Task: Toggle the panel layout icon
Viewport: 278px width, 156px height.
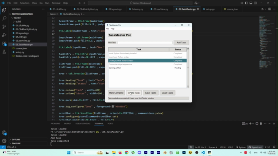Action: (251, 3)
